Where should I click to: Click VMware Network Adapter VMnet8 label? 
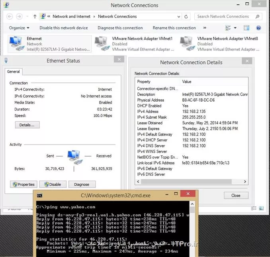pyautogui.click(x=228, y=39)
